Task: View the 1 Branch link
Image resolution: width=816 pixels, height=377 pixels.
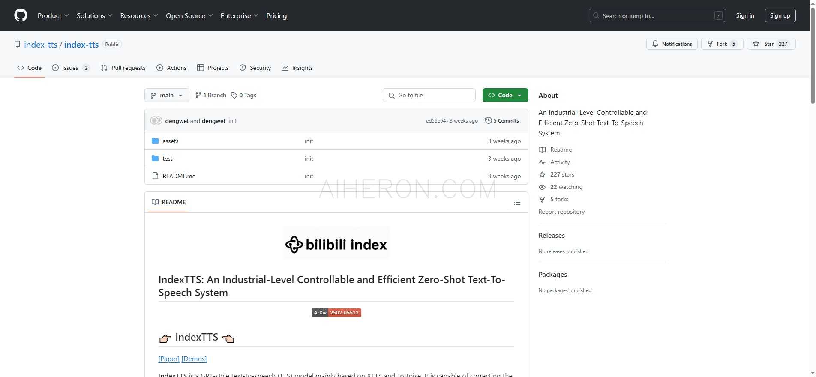Action: pos(210,95)
